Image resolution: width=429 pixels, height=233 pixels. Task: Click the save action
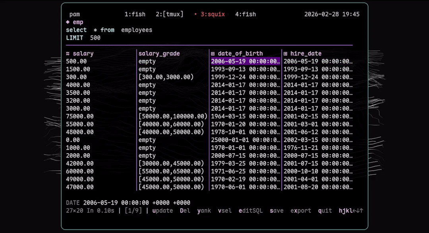point(276,211)
